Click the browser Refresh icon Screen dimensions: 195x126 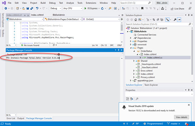point(102,8)
